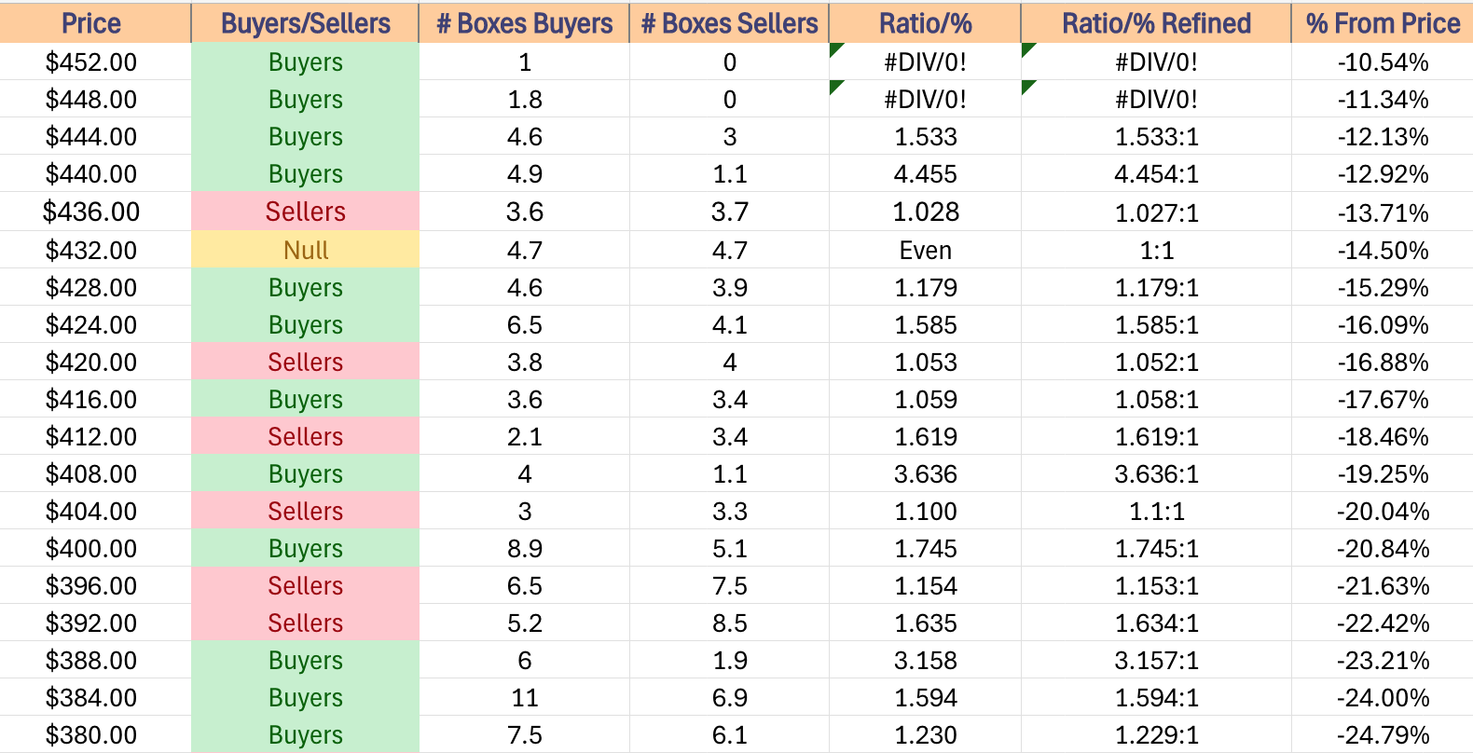Screen dimensions: 1473x753
Task: Click the 3.158 ratio value
Action: pos(926,661)
